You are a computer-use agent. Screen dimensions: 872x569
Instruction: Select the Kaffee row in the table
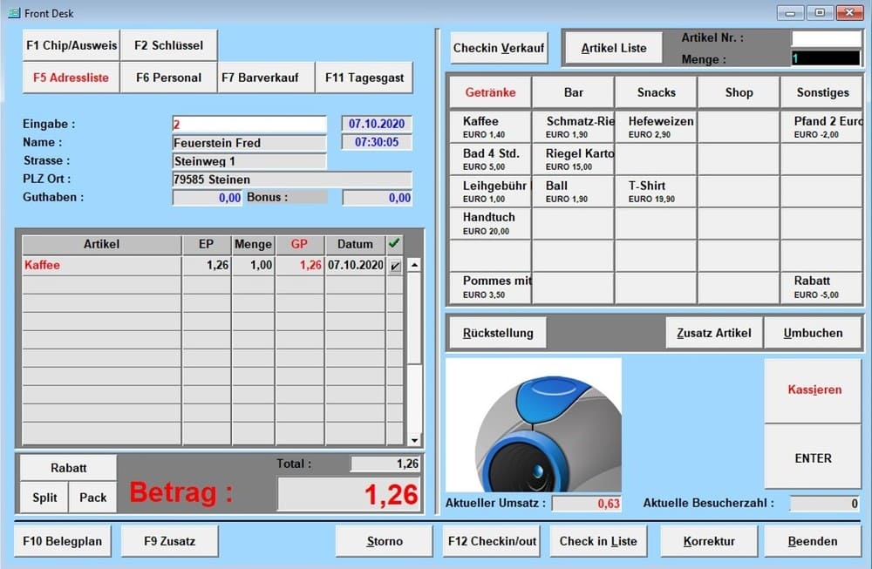pyautogui.click(x=100, y=266)
